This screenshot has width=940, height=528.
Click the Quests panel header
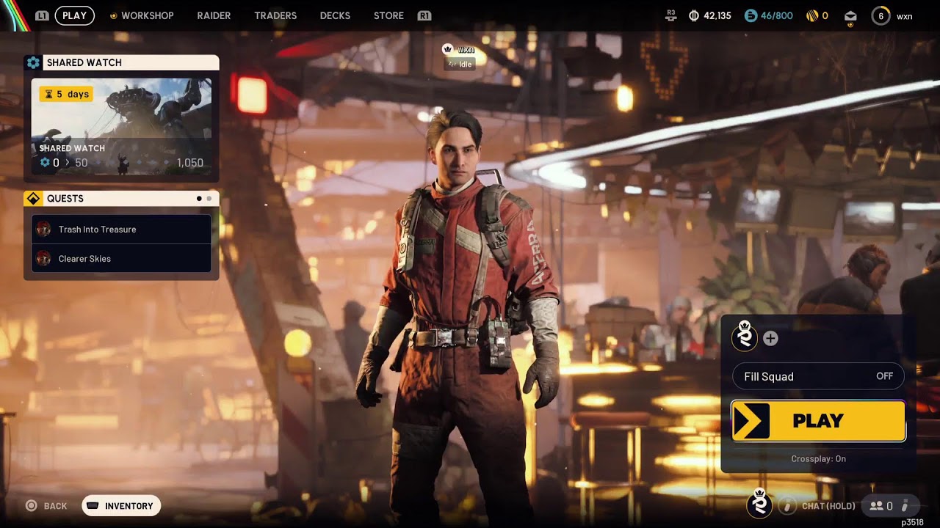[x=121, y=199]
